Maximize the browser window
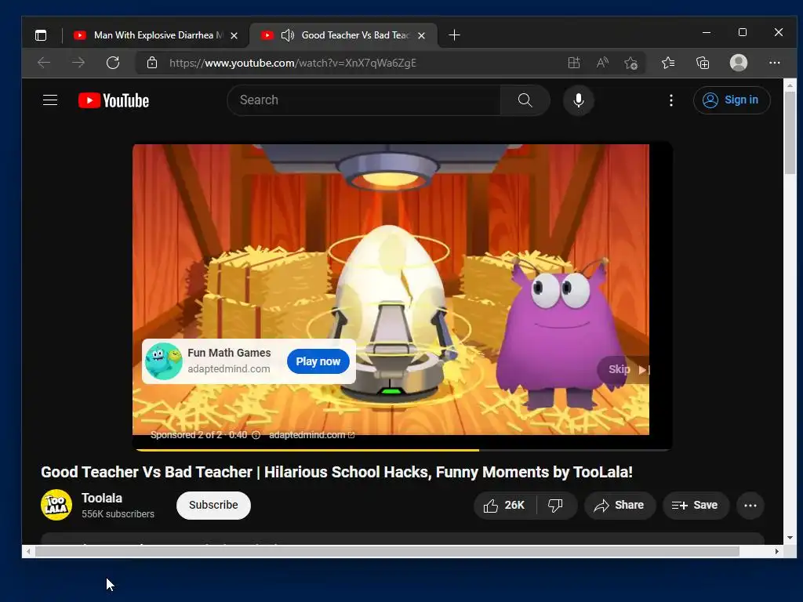This screenshot has height=602, width=803. [743, 32]
